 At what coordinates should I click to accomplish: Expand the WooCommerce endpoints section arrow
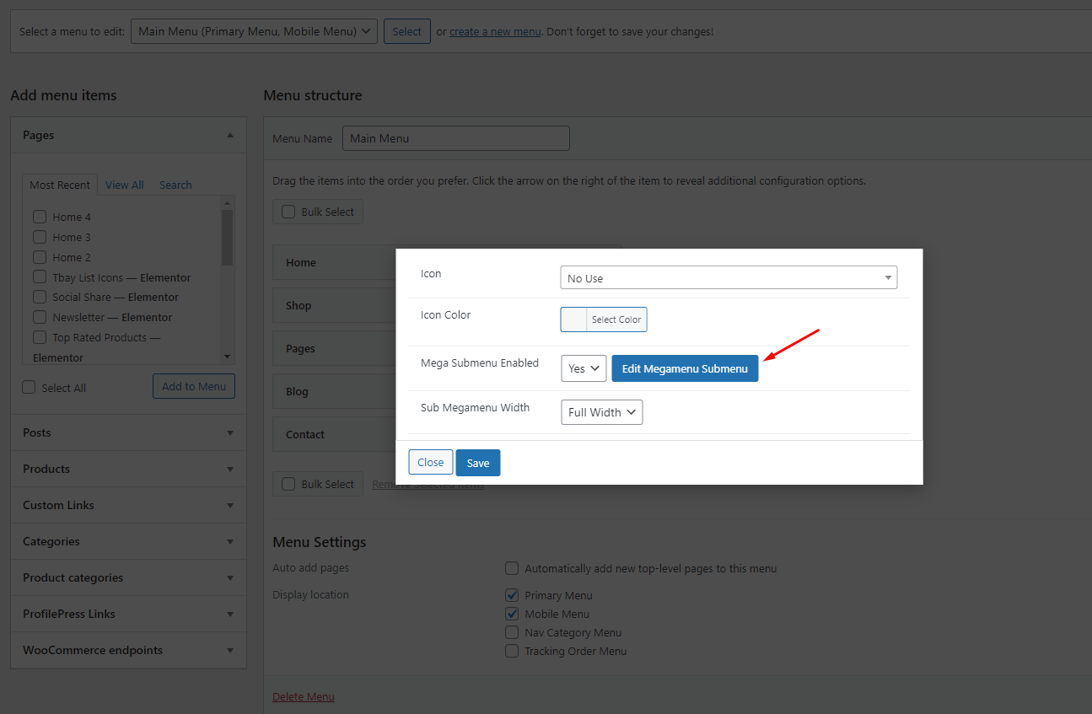click(230, 650)
